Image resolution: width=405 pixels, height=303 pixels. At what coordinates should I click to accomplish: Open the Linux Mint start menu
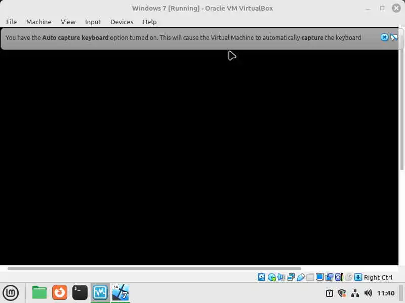click(x=11, y=293)
